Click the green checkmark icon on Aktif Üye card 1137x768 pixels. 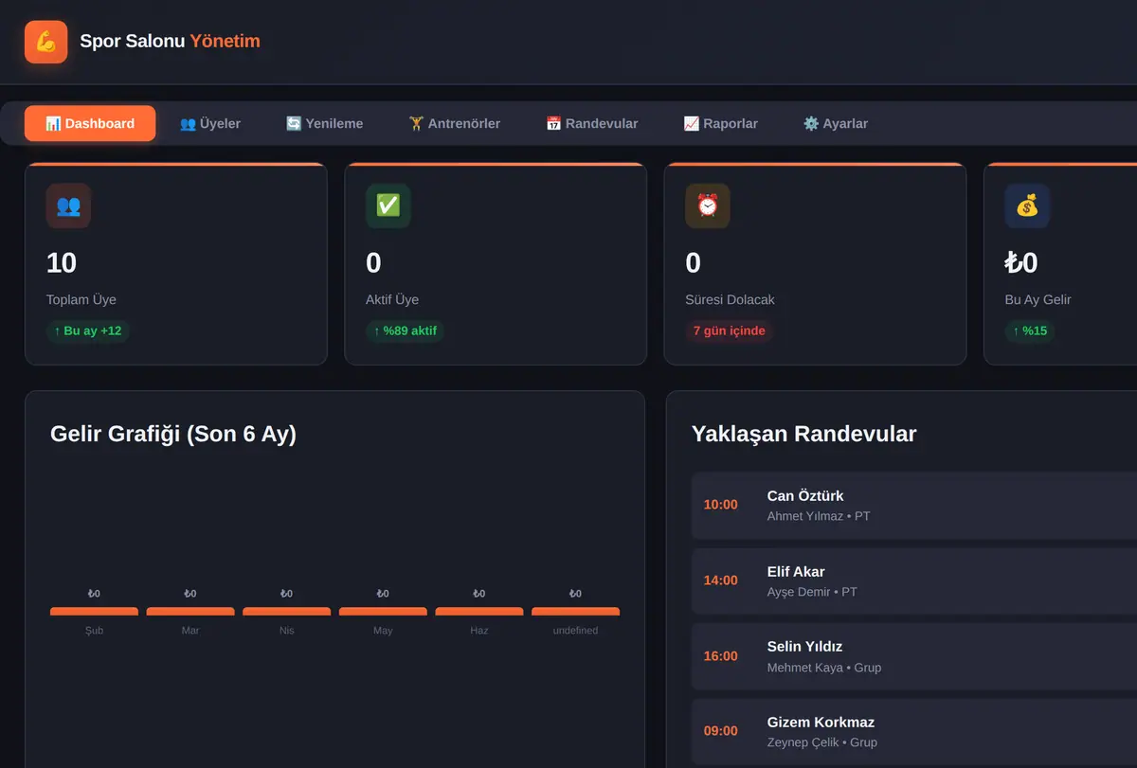[x=388, y=205]
